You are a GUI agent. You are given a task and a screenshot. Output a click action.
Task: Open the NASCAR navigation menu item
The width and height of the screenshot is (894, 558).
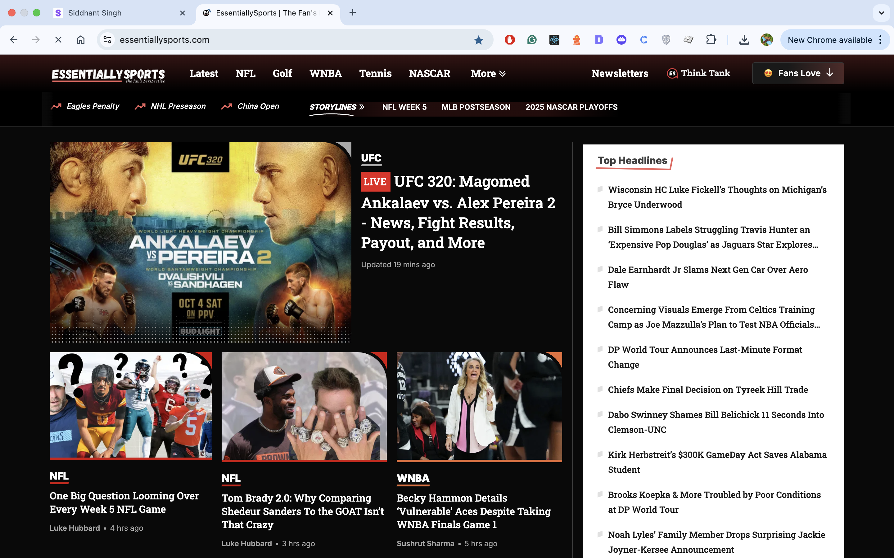(x=429, y=73)
